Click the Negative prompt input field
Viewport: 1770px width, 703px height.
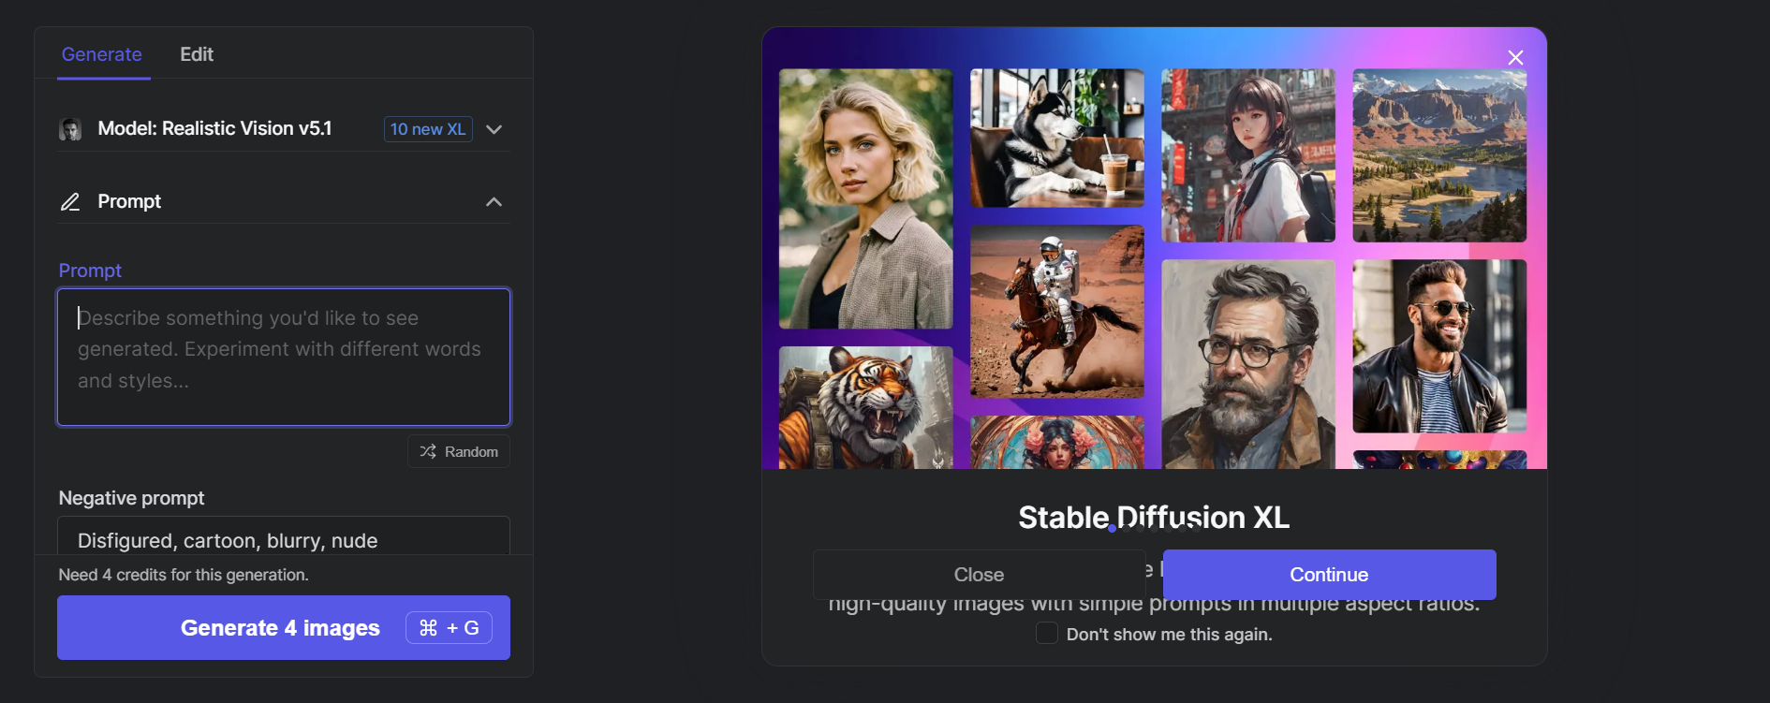(x=284, y=537)
